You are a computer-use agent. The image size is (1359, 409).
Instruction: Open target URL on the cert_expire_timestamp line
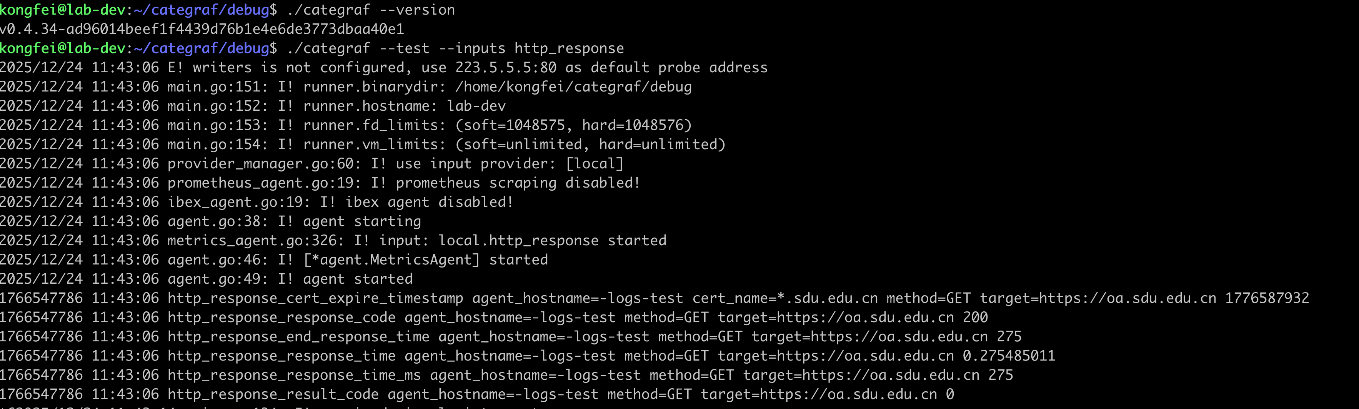pos(1098,298)
